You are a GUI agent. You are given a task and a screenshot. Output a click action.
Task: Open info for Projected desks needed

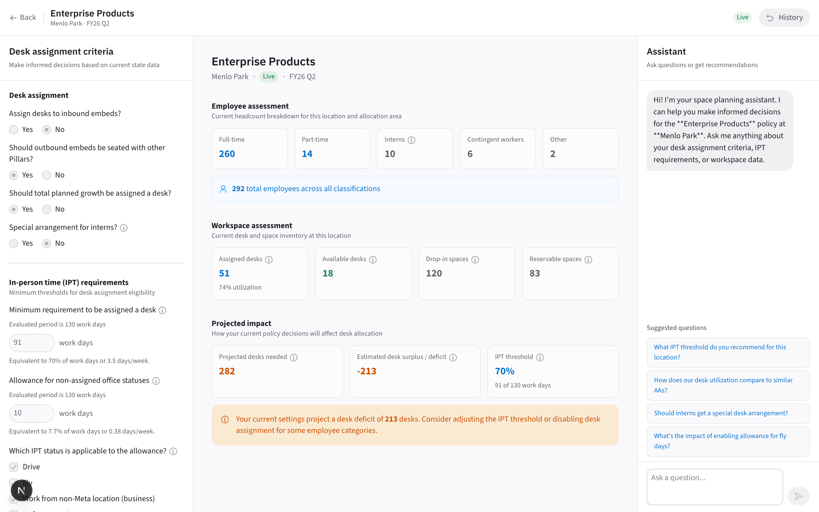[x=294, y=357]
